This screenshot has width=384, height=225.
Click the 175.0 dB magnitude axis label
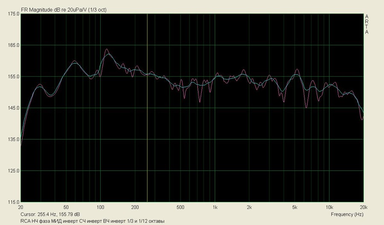coord(13,14)
